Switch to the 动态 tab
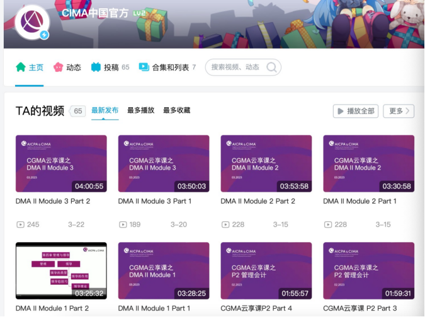 [x=73, y=67]
